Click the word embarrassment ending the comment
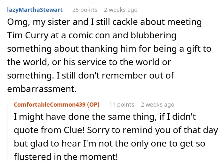224x166 pixels. tap(42, 89)
